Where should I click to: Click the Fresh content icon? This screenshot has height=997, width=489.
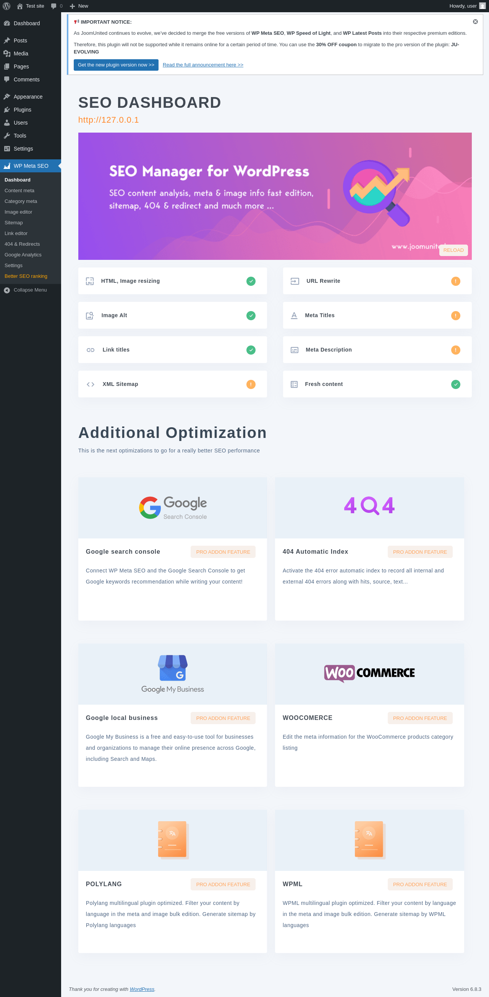(x=294, y=384)
